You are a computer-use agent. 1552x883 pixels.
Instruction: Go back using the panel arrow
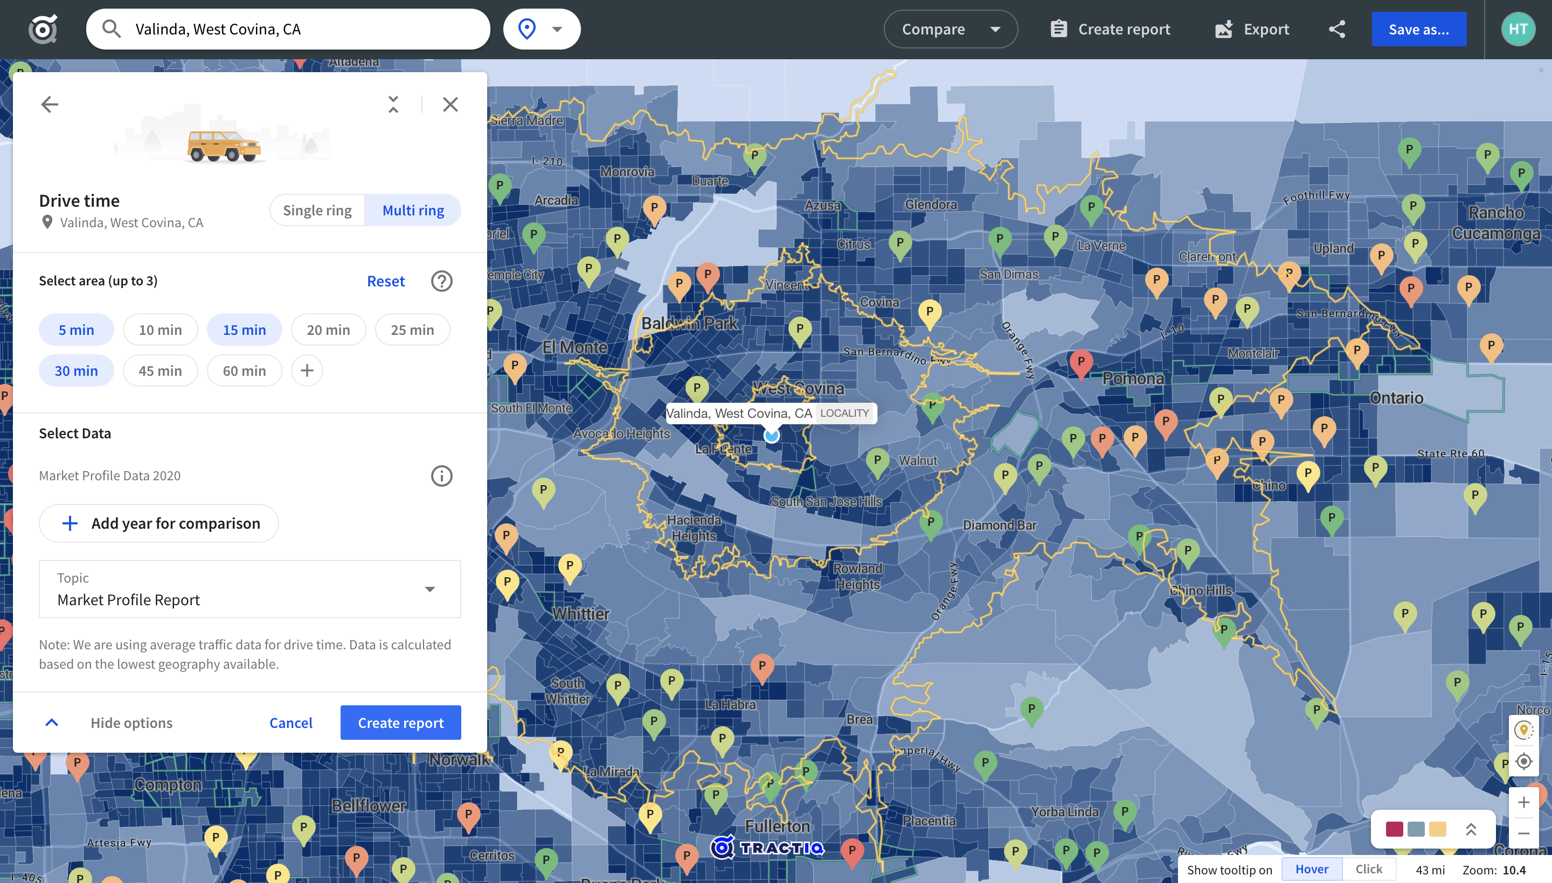pos(50,104)
